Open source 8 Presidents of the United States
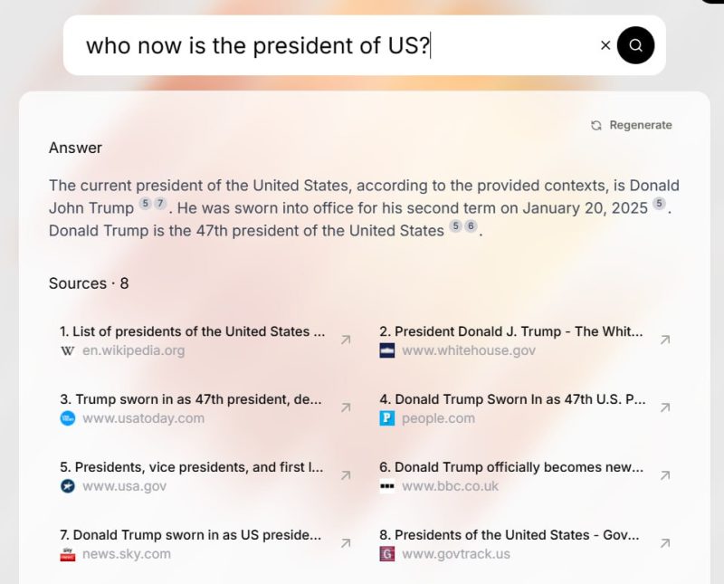 click(x=510, y=535)
